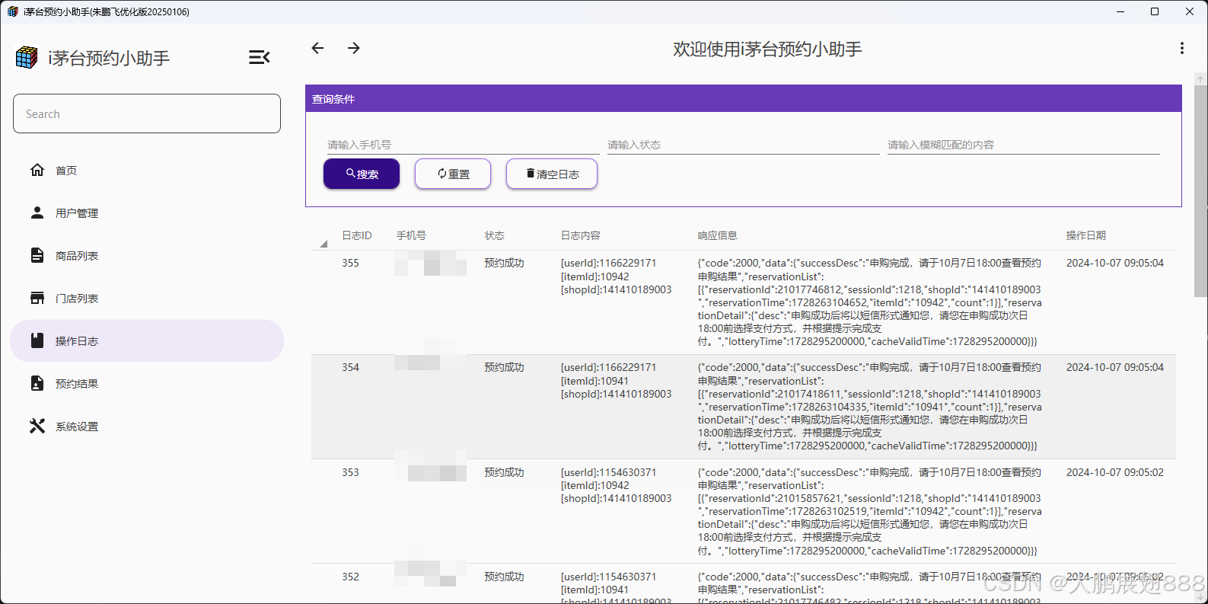Click log content of row 353
The height and width of the screenshot is (604, 1208).
pos(617,485)
